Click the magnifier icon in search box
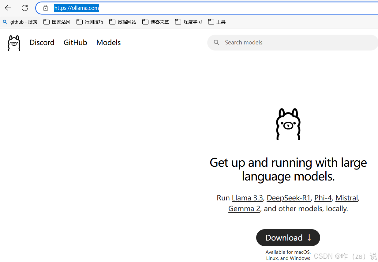The height and width of the screenshot is (262, 378). (x=217, y=43)
